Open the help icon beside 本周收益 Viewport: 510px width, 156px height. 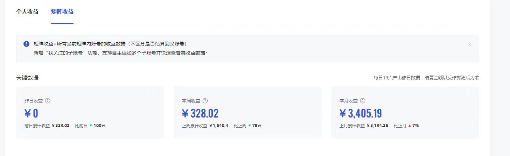point(205,101)
